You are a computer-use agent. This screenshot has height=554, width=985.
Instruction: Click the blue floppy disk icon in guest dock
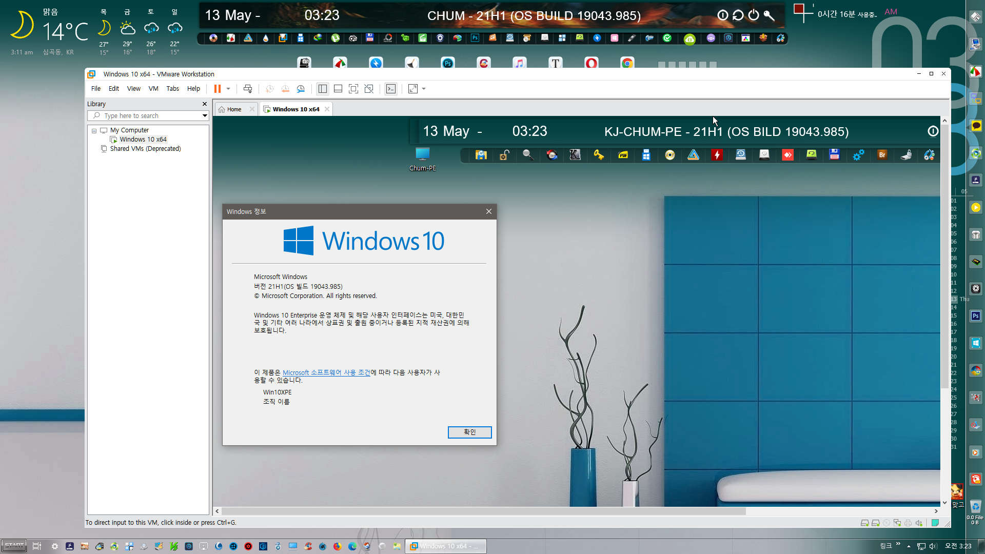834,155
